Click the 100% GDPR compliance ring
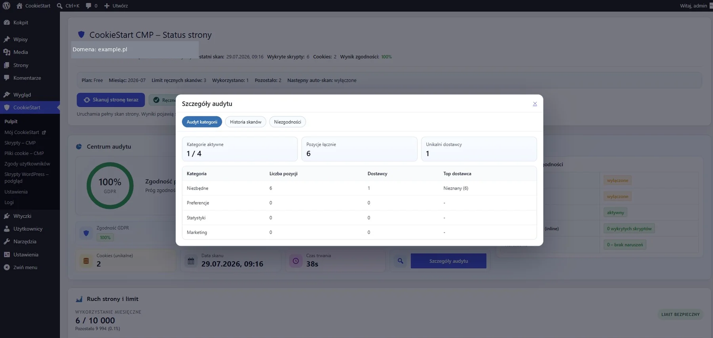 (110, 186)
